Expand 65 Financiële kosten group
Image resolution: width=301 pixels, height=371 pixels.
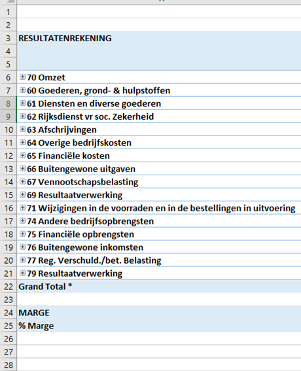pos(22,156)
